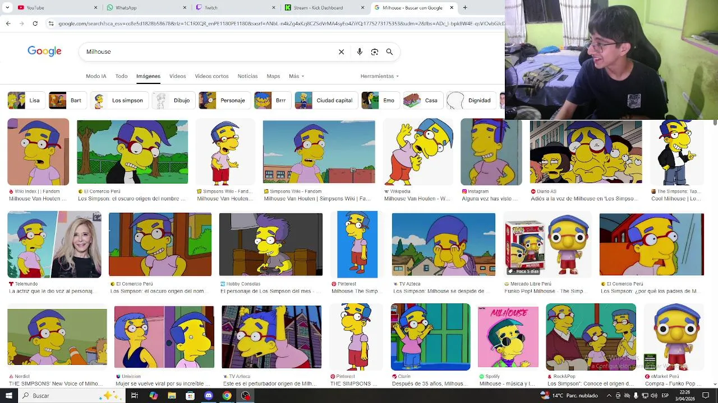The width and height of the screenshot is (718, 403).
Task: Close the YouTube browser tab
Action: [x=95, y=7]
